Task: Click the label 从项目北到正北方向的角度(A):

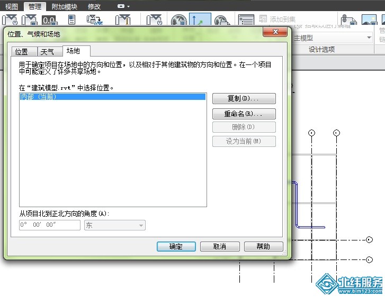Action: (x=64, y=214)
